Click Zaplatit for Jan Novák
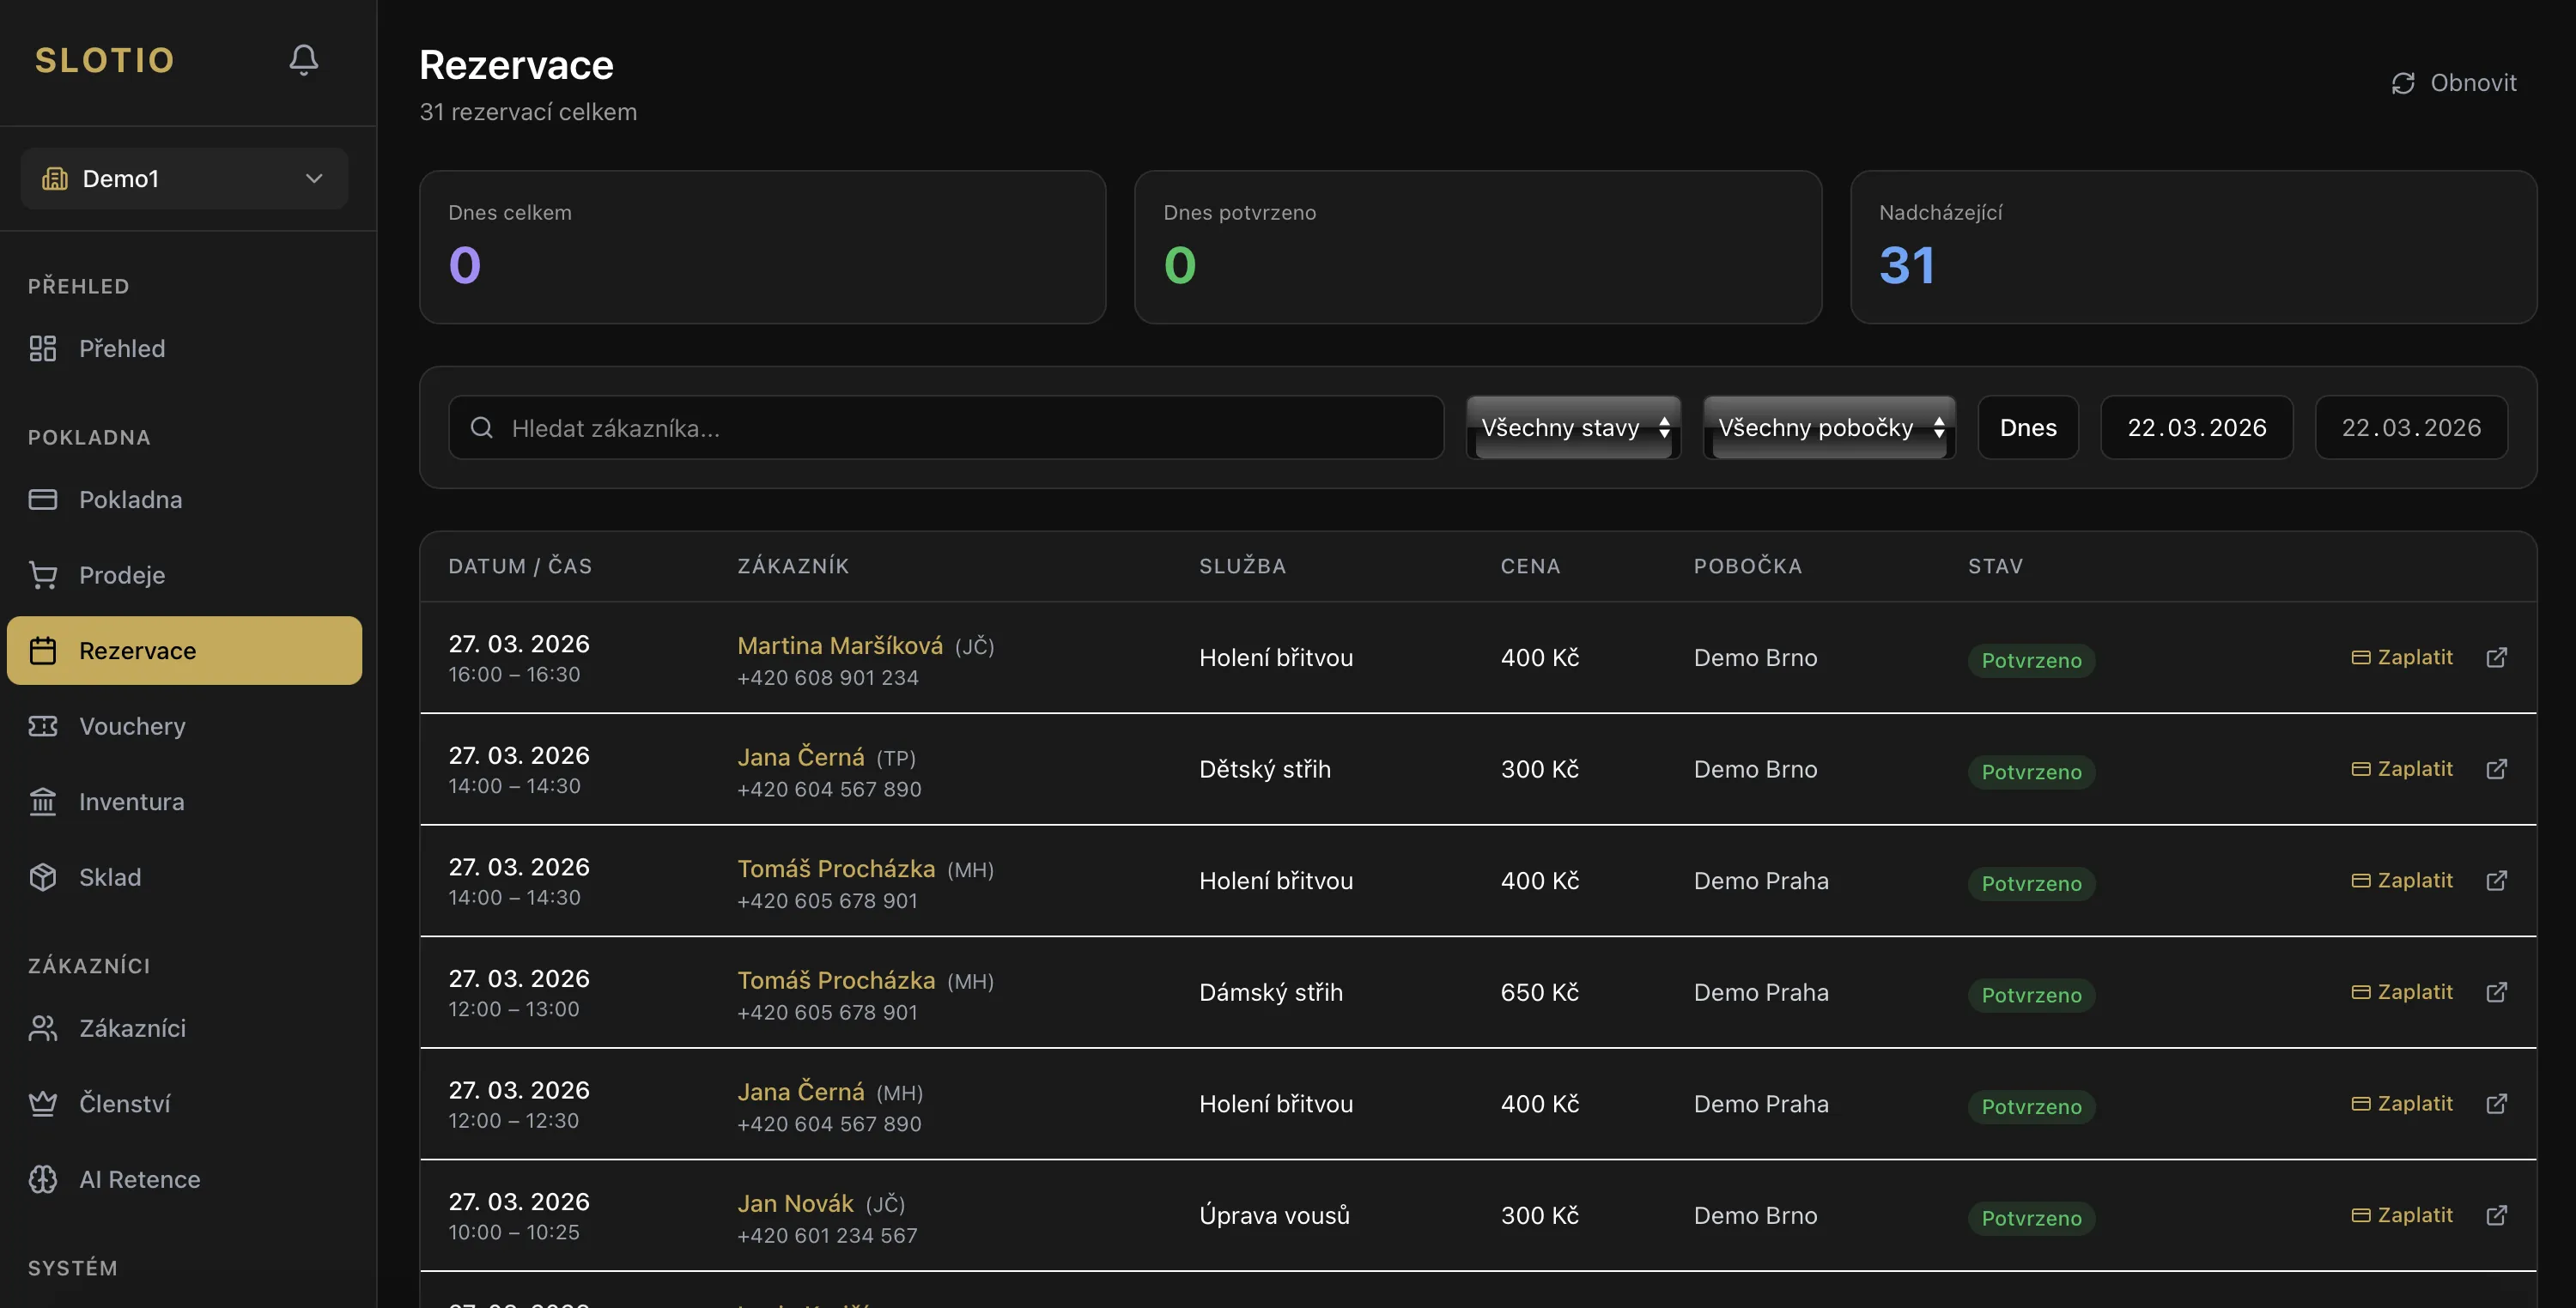 pyautogui.click(x=2401, y=1215)
